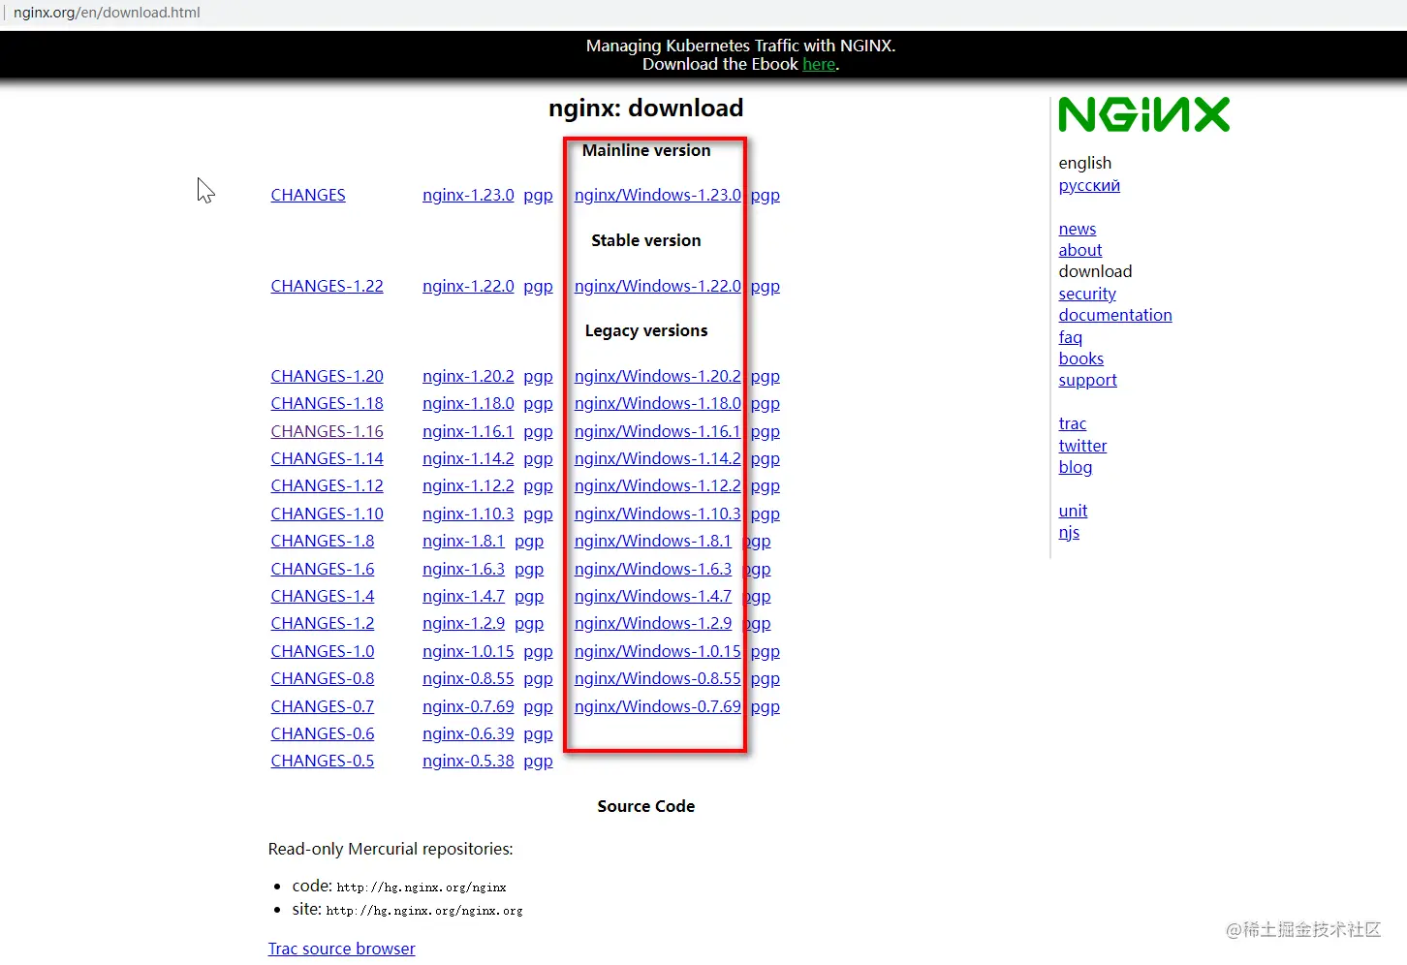Viewport: 1407px width, 965px height.
Task: Open CHANGES-1.4 link
Action: click(322, 596)
